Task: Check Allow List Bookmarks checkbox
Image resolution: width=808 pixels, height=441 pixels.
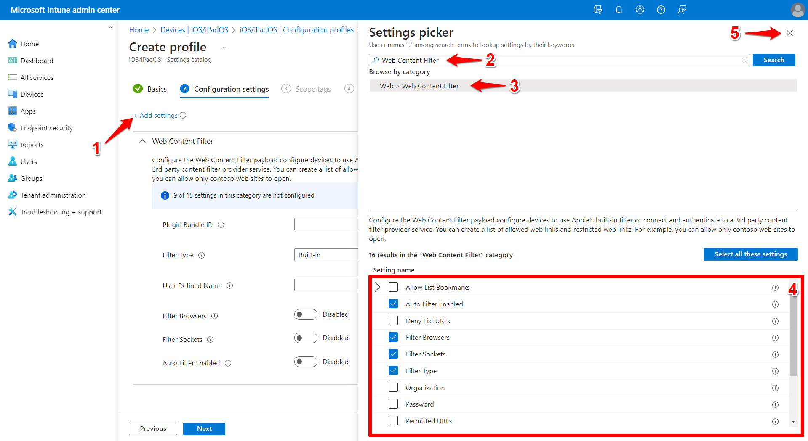Action: (393, 287)
